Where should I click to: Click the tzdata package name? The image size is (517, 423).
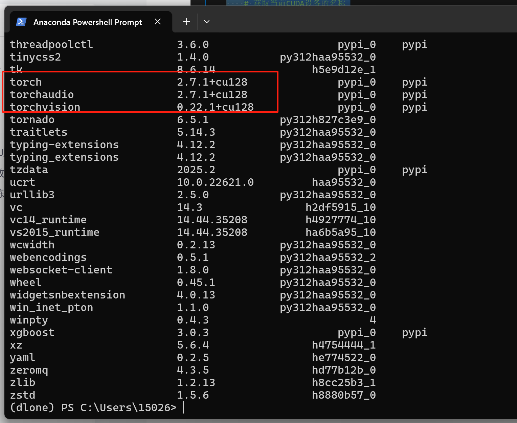(x=29, y=170)
